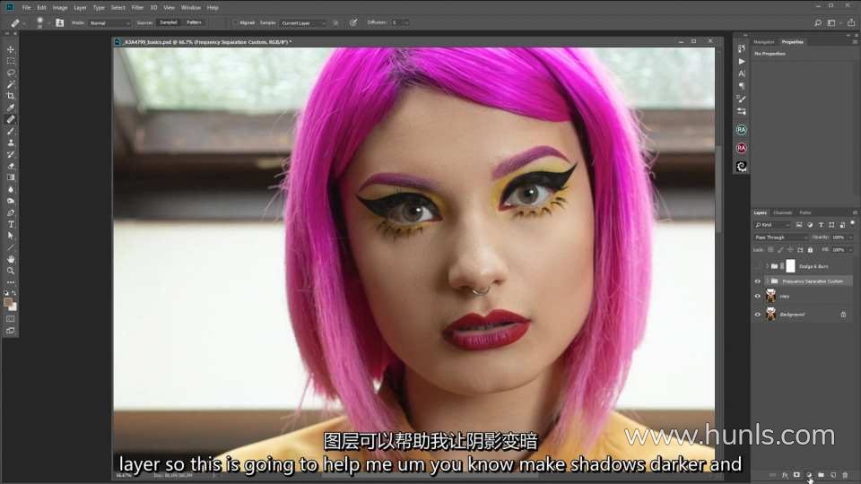
Task: Open the red RA plugin panel
Action: pos(742,148)
